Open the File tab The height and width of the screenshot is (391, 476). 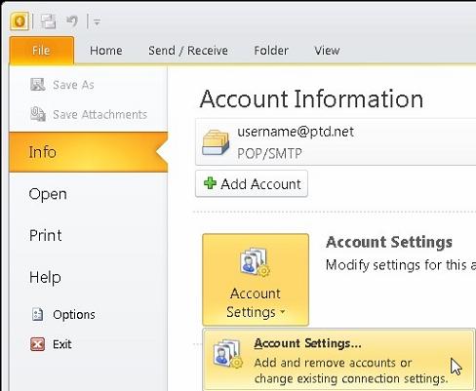point(42,51)
